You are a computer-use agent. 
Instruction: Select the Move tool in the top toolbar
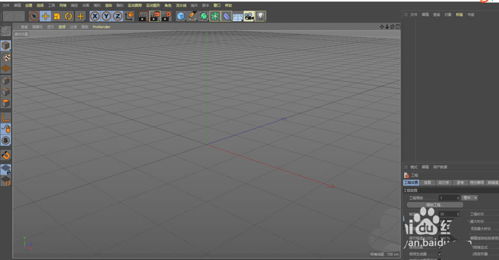point(45,16)
